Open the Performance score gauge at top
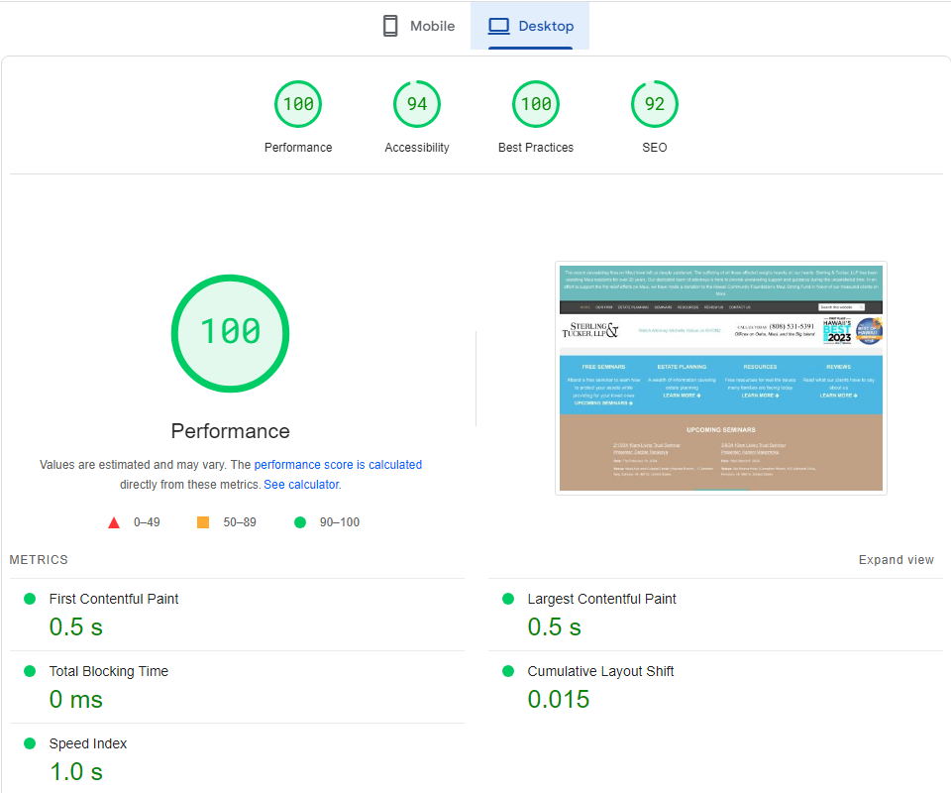Screen dimensions: 951x793 tap(298, 104)
